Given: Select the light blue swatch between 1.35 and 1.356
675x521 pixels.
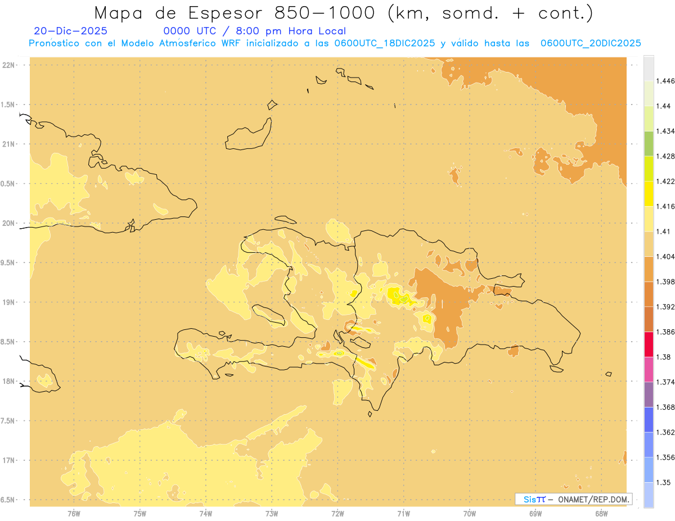Looking at the screenshot, I should [x=649, y=470].
